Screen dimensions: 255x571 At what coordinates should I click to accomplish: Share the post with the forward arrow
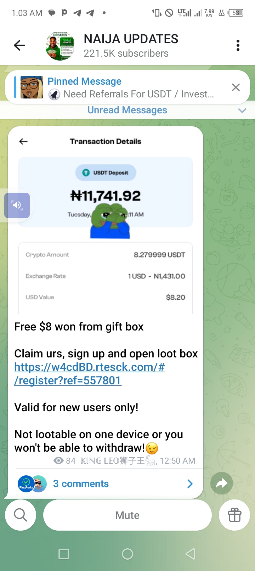[x=222, y=483]
